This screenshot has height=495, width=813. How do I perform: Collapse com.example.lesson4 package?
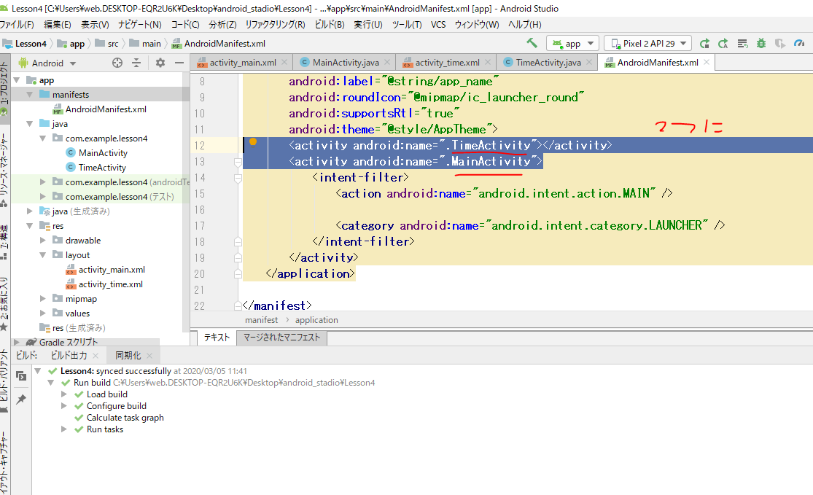point(43,139)
